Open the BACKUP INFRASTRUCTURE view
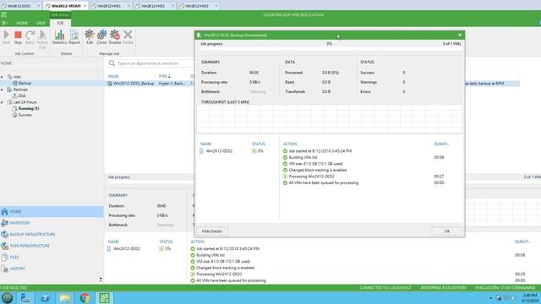 (52, 235)
